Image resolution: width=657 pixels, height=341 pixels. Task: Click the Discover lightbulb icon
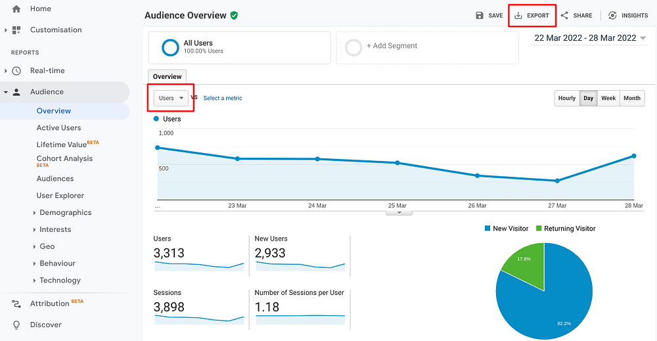[x=16, y=325]
